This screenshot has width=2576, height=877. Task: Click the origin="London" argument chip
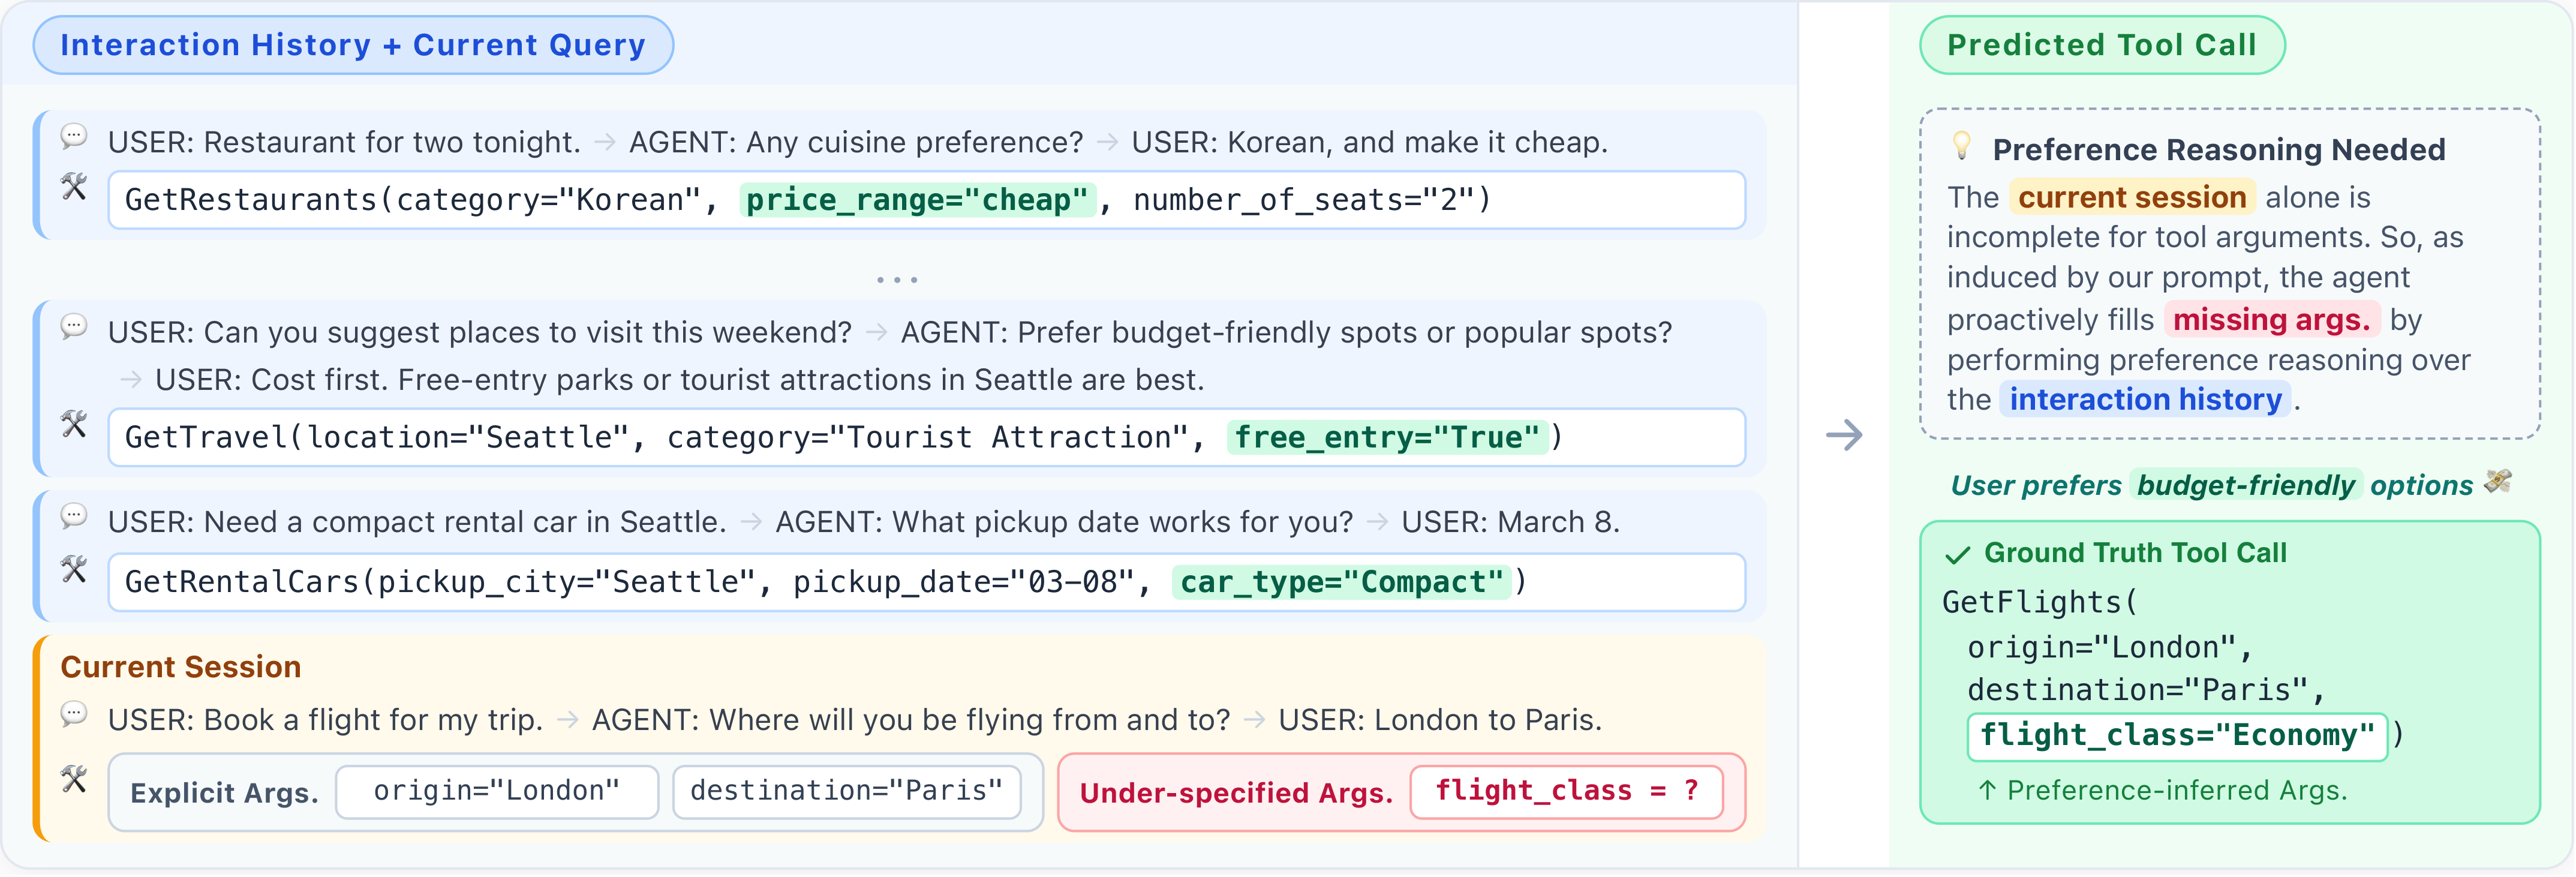point(496,792)
